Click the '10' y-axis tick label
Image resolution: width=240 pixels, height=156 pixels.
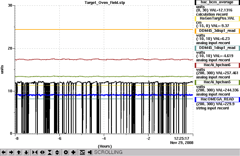coord(10,91)
